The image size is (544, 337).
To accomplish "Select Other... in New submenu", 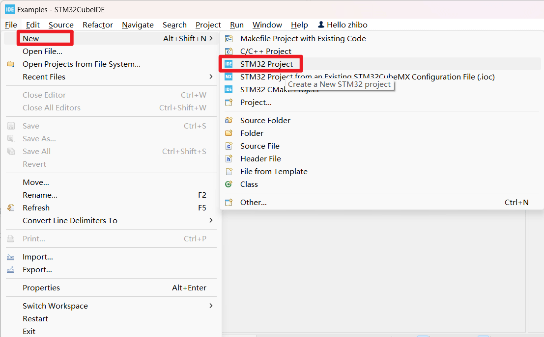I will [253, 202].
